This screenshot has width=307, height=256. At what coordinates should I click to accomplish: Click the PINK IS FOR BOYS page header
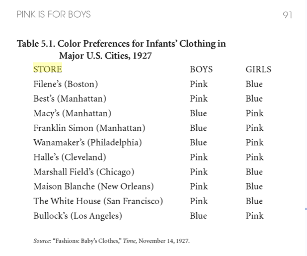click(x=53, y=14)
